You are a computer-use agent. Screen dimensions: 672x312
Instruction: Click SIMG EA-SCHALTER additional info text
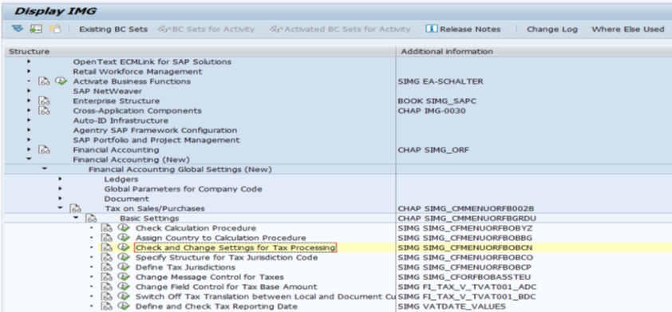(441, 81)
